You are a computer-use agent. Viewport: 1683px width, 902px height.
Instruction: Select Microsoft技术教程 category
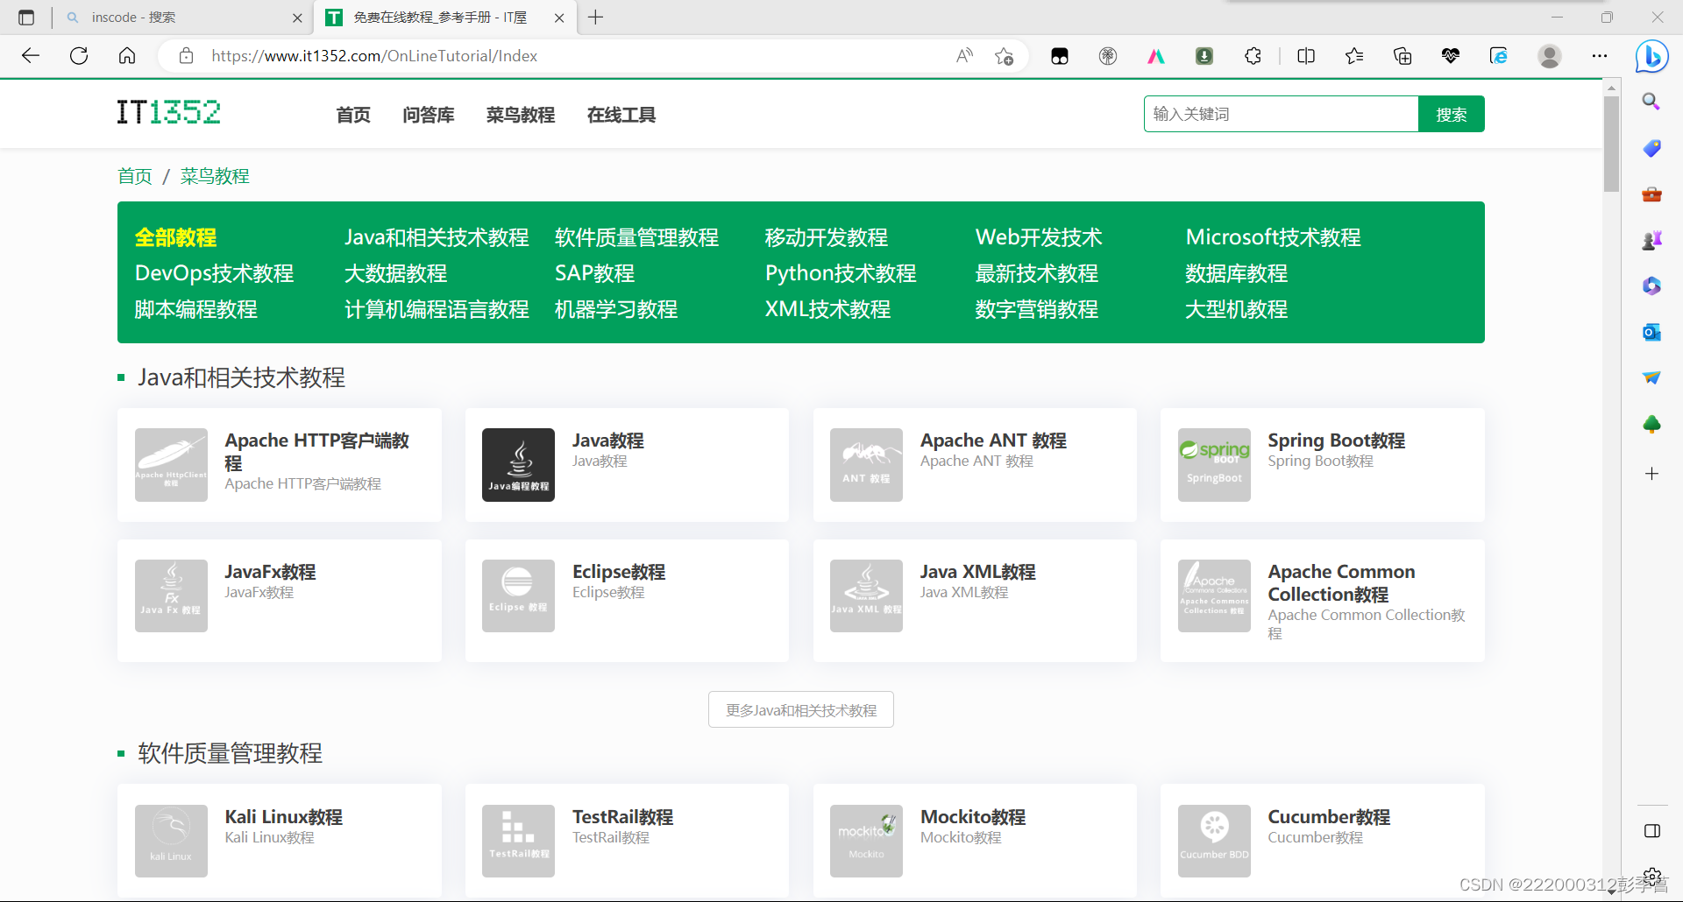[x=1273, y=237]
